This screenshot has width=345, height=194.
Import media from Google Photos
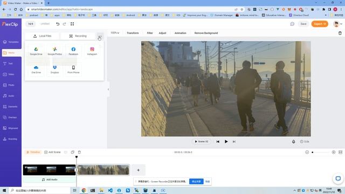point(55,51)
